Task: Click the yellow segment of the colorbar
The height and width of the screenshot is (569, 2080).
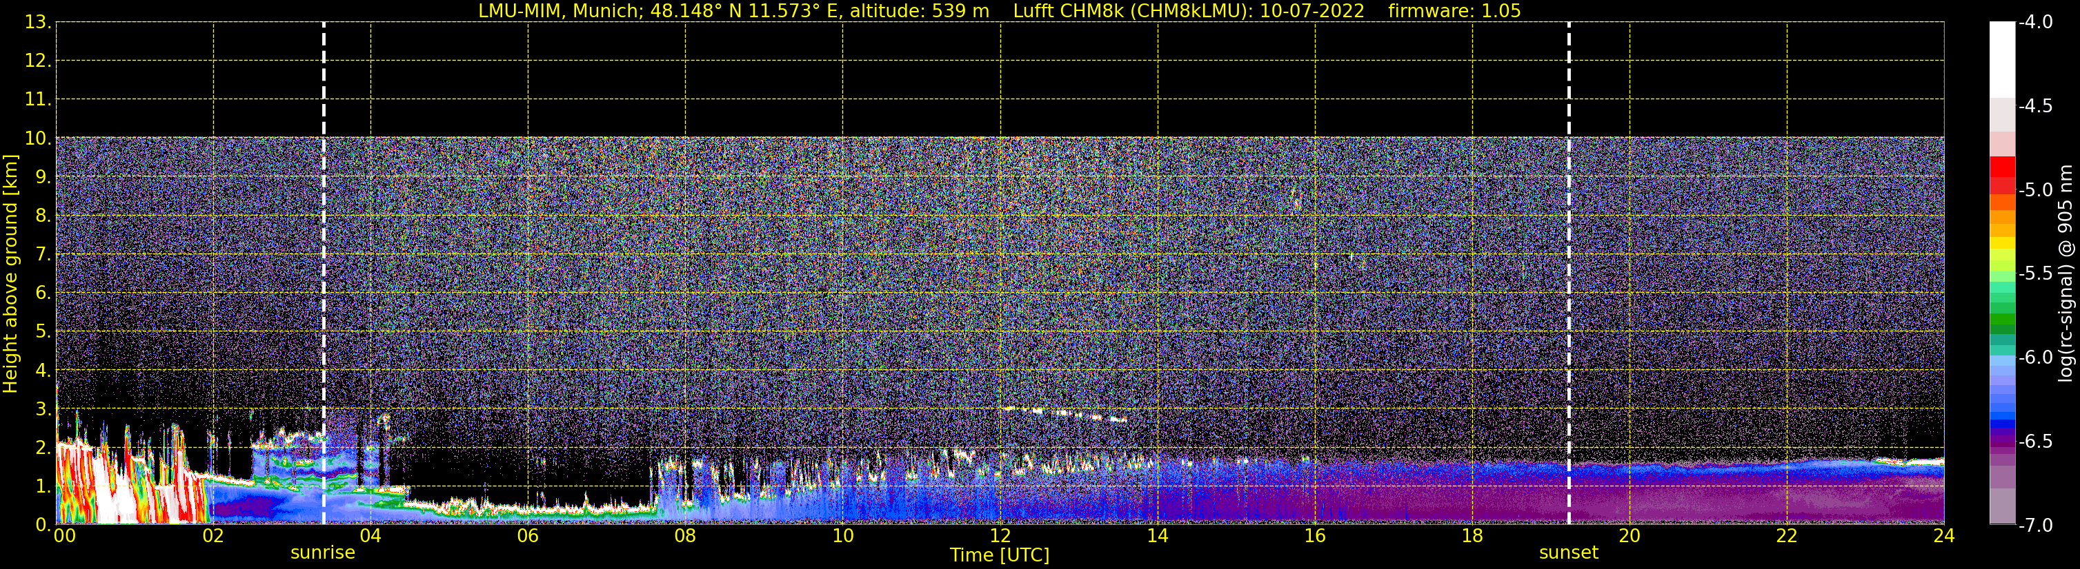Action: pos(2003,242)
